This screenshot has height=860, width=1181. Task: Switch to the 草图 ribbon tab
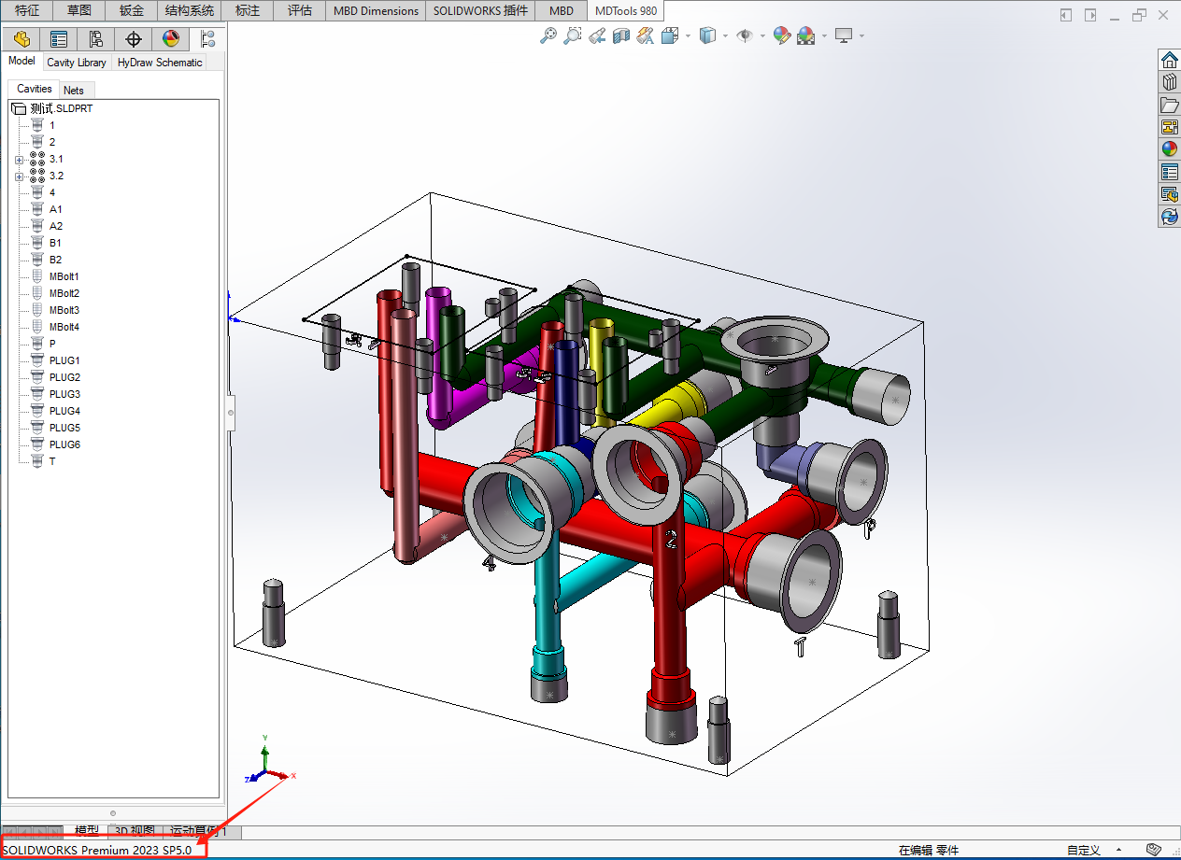pos(79,11)
